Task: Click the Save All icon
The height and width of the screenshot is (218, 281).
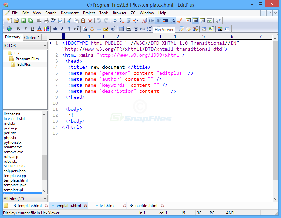Action: (30, 21)
